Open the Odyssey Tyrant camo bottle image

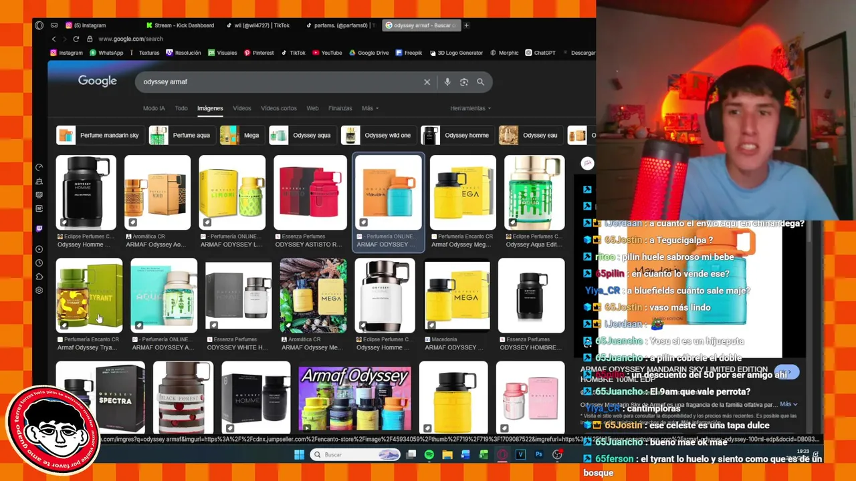(89, 295)
